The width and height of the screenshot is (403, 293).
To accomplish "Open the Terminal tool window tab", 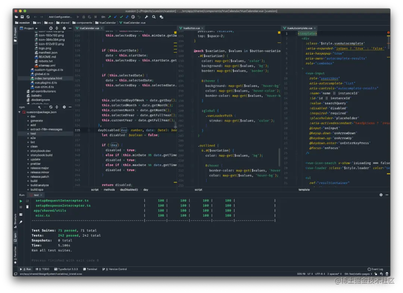I will [x=90, y=269].
